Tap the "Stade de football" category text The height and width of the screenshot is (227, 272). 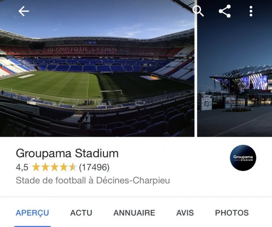[51, 180]
